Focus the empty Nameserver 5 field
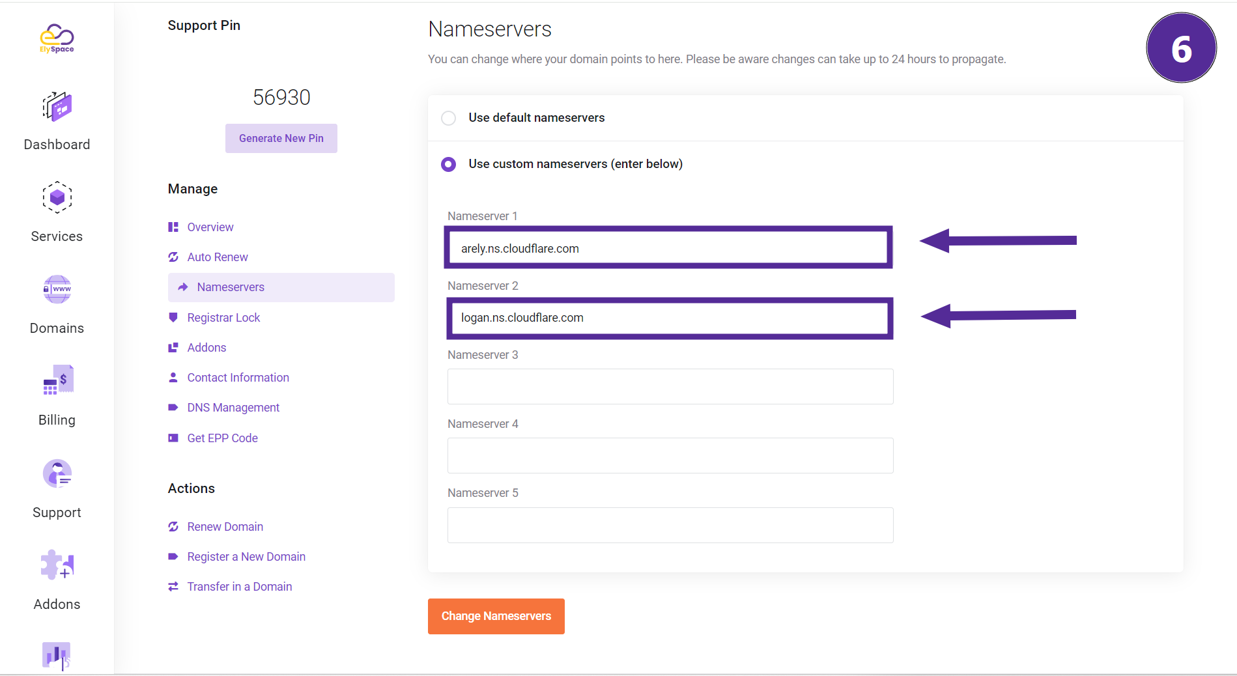The image size is (1237, 676). pos(670,525)
